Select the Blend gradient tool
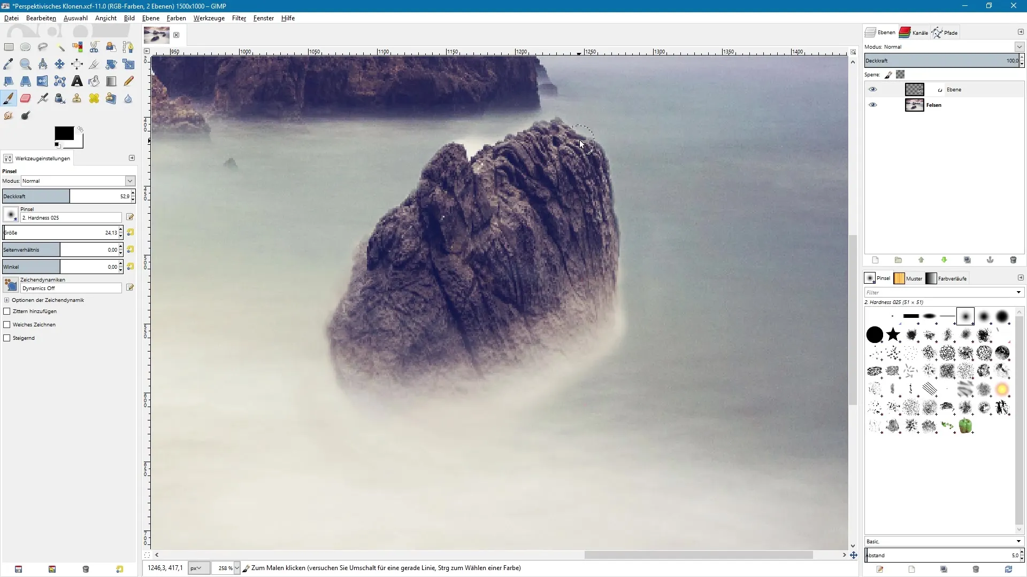Viewport: 1027px width, 577px height. [x=111, y=81]
